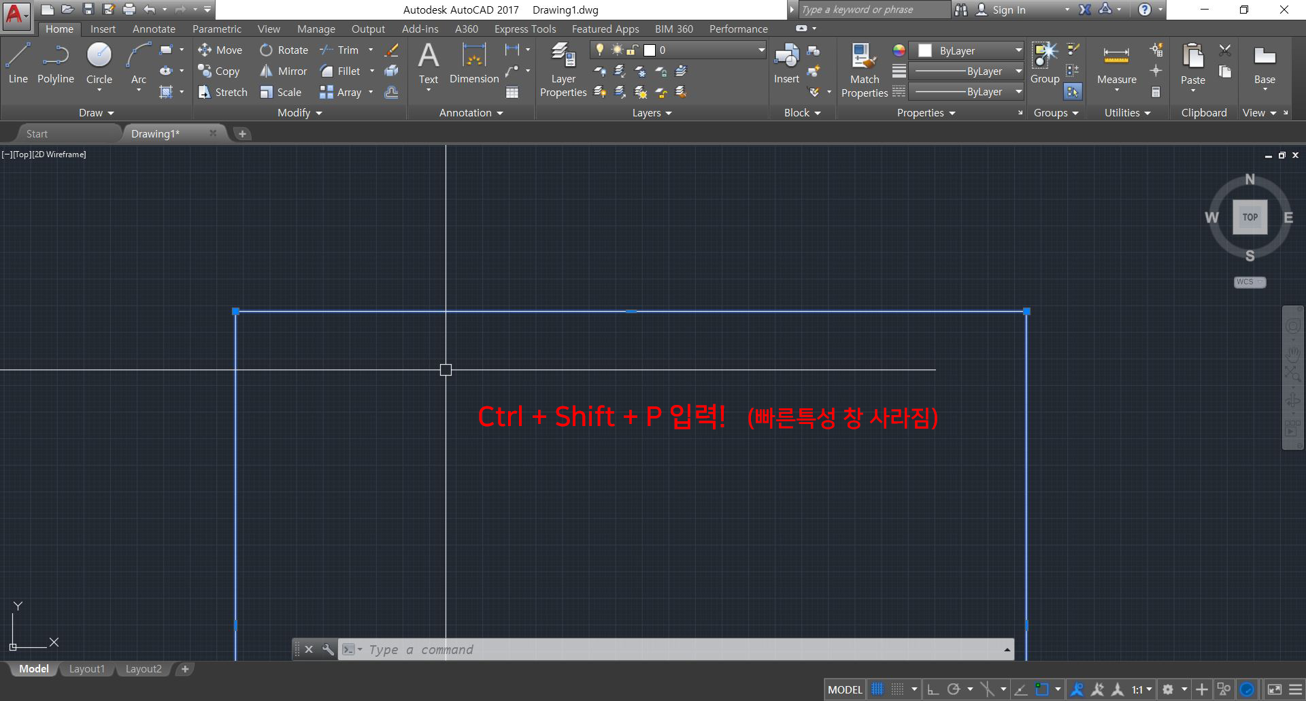Toggle Ortho Mode in the status bar

tap(933, 689)
